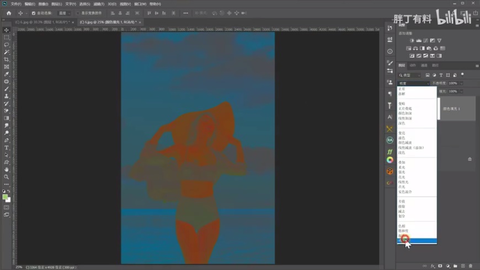Open the blend mode dropdown
Image resolution: width=480 pixels, height=270 pixels.
tap(413, 83)
